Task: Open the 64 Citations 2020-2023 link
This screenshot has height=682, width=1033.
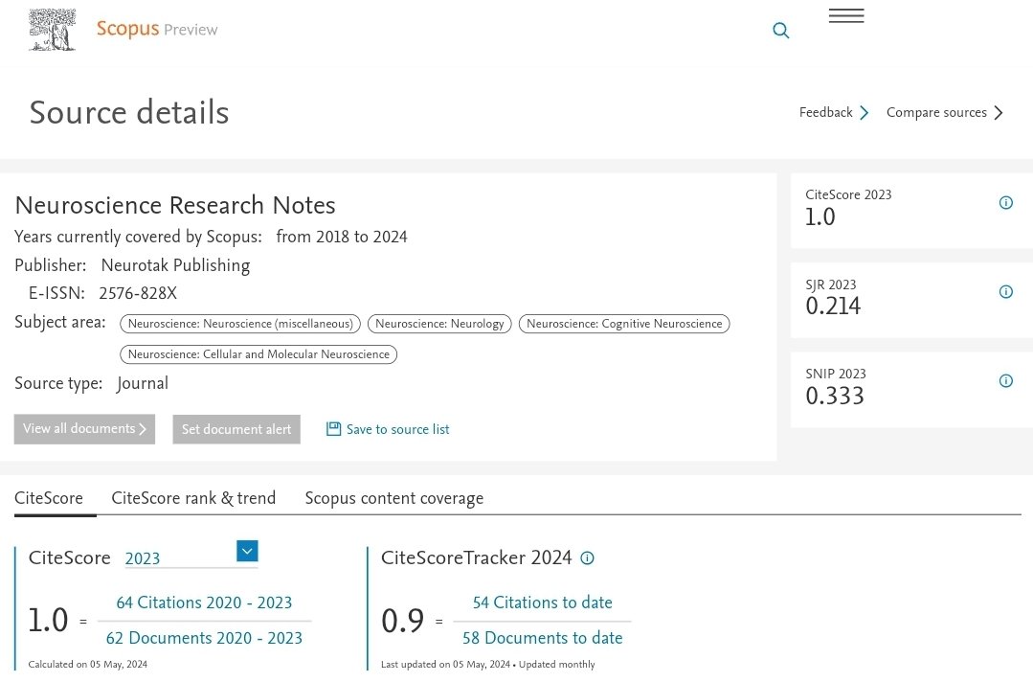Action: coord(204,602)
